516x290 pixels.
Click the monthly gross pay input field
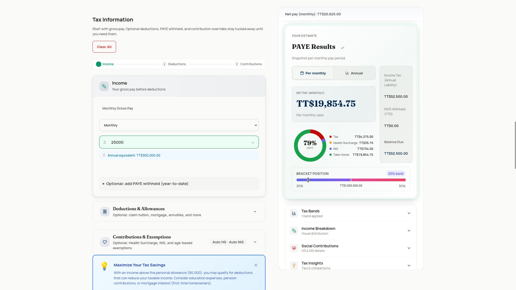point(179,142)
